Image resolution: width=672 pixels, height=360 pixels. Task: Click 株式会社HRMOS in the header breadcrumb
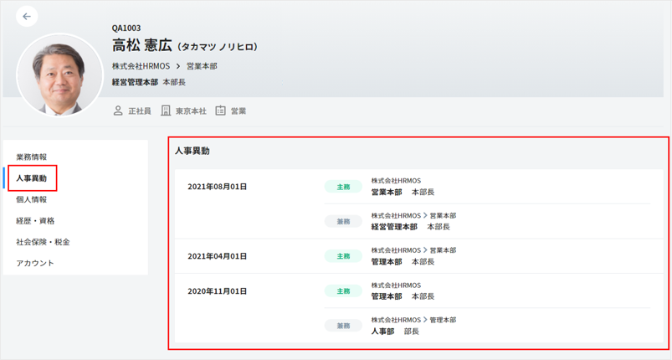141,66
